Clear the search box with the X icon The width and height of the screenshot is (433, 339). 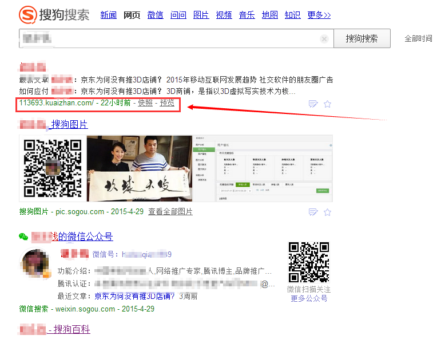[324, 39]
